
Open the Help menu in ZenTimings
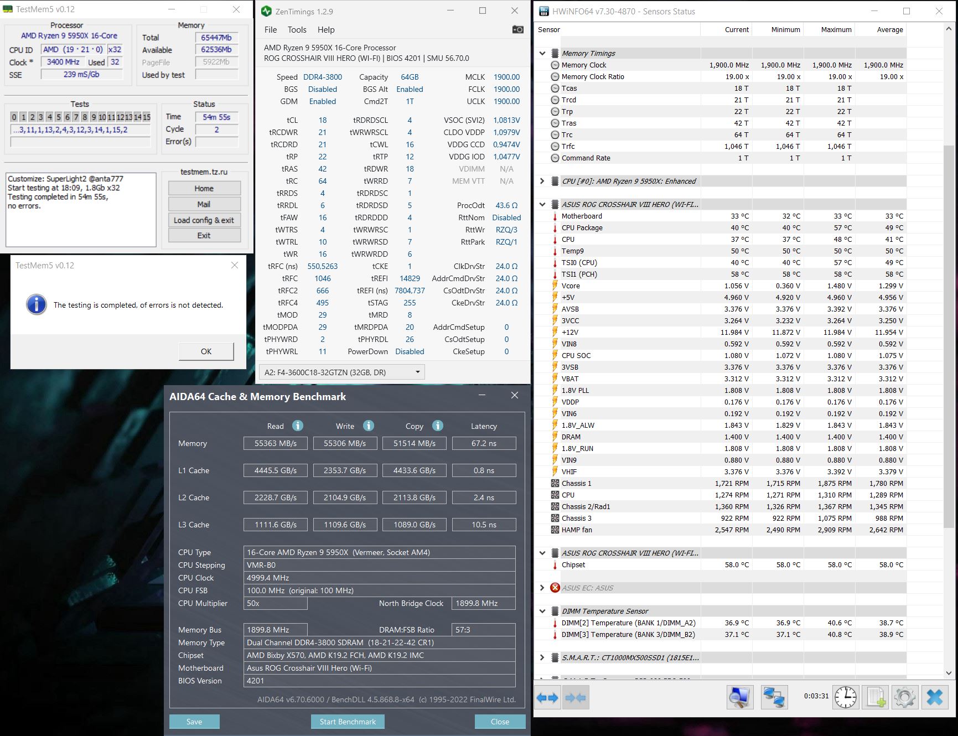click(326, 30)
